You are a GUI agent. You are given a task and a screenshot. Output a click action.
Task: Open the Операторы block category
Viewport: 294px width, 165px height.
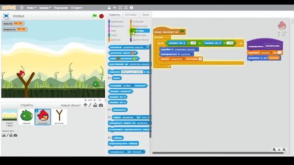140,35
